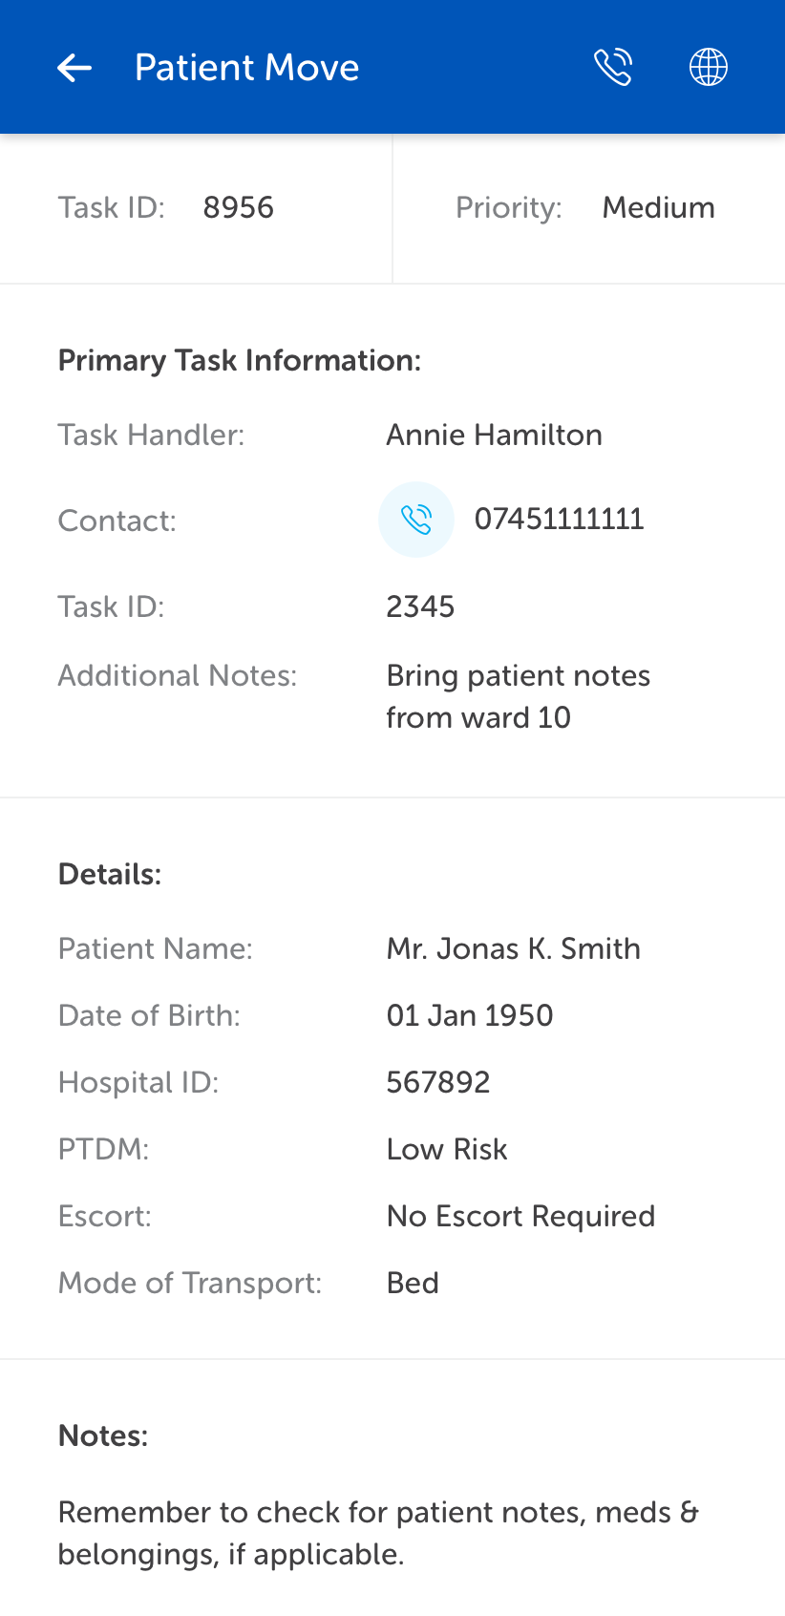Select the top Task ID value 8956
This screenshot has width=785, height=1616.
click(238, 207)
